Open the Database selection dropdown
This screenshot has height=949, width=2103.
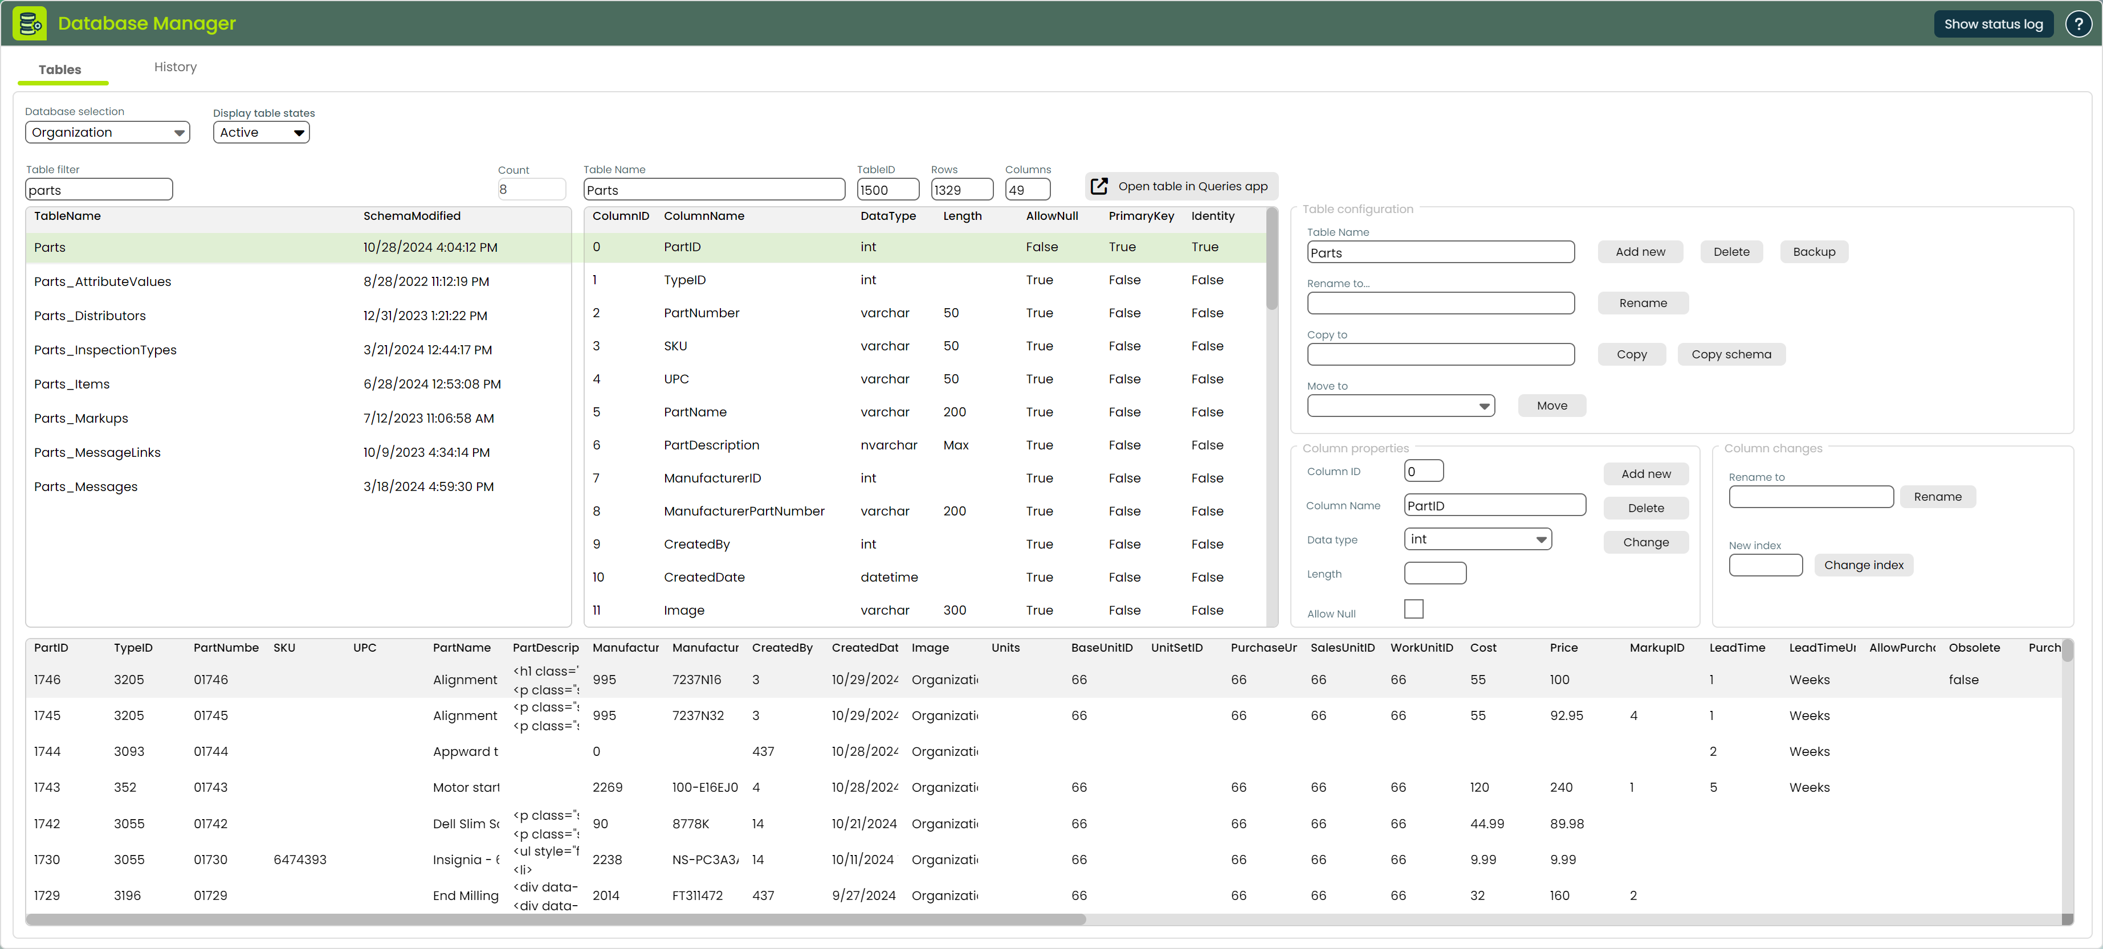pyautogui.click(x=108, y=132)
